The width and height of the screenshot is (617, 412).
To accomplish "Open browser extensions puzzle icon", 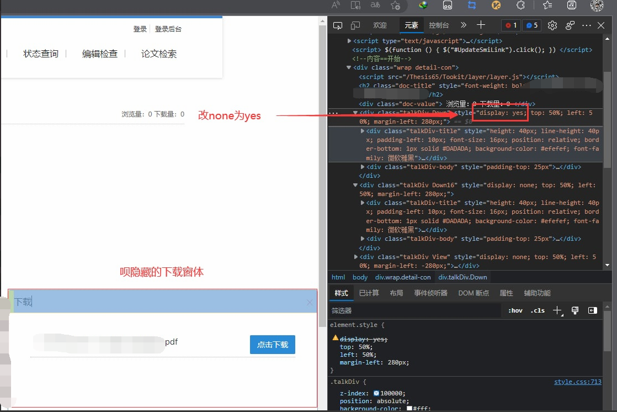I will [x=520, y=5].
